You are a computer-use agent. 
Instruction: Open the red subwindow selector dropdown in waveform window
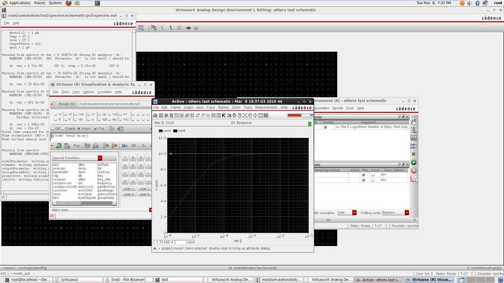click(x=311, y=115)
